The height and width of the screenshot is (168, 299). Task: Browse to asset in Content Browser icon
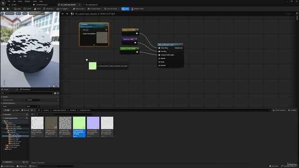8,9
